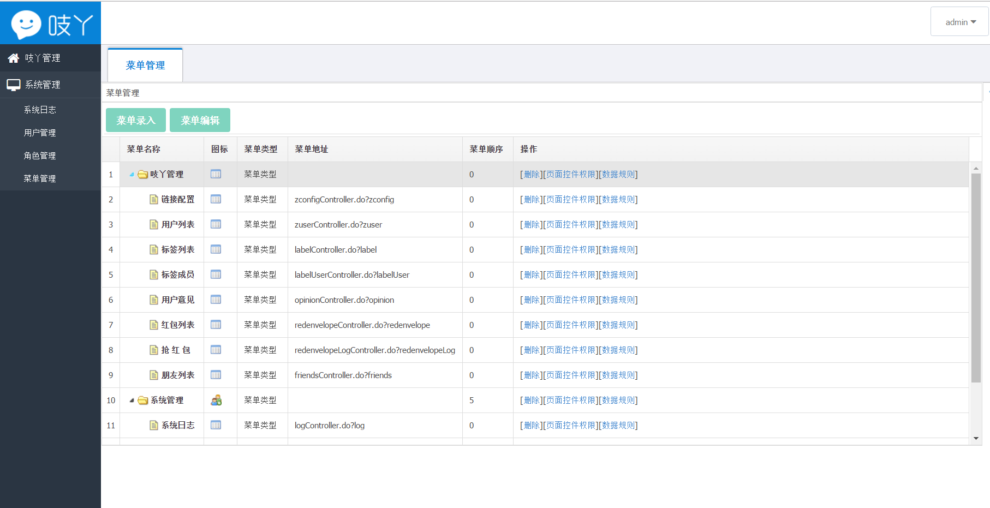Screen dimensions: 990x508
Task: Click the table icon in the 用户意见 row
Action: (216, 300)
